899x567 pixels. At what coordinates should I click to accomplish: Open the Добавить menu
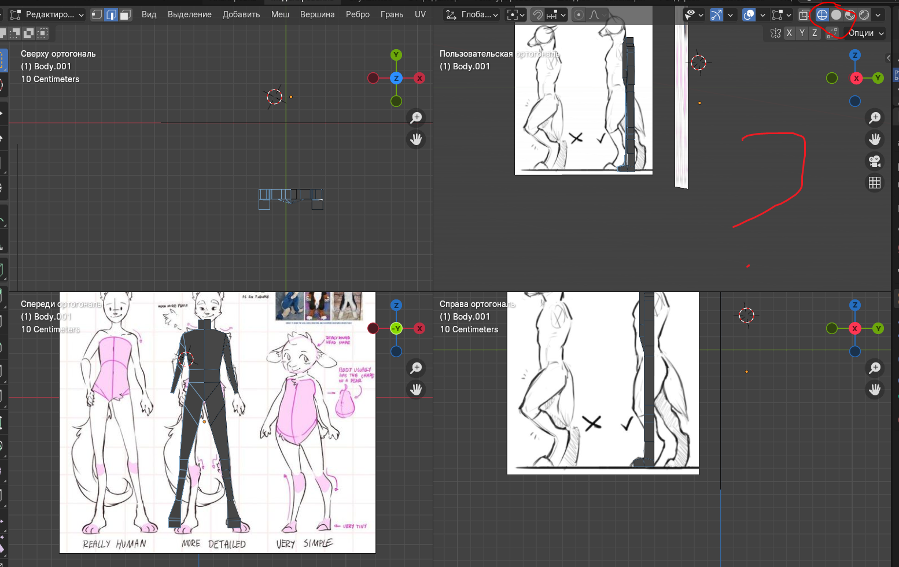point(241,14)
